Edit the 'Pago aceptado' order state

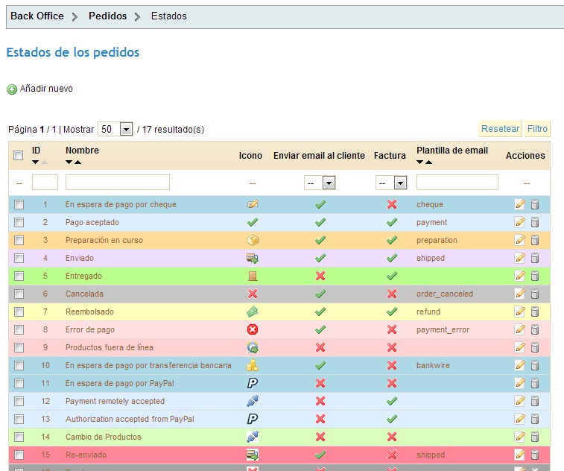click(x=520, y=222)
